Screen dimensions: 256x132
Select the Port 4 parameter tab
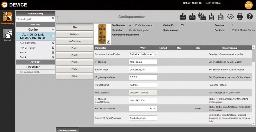tap(74, 69)
